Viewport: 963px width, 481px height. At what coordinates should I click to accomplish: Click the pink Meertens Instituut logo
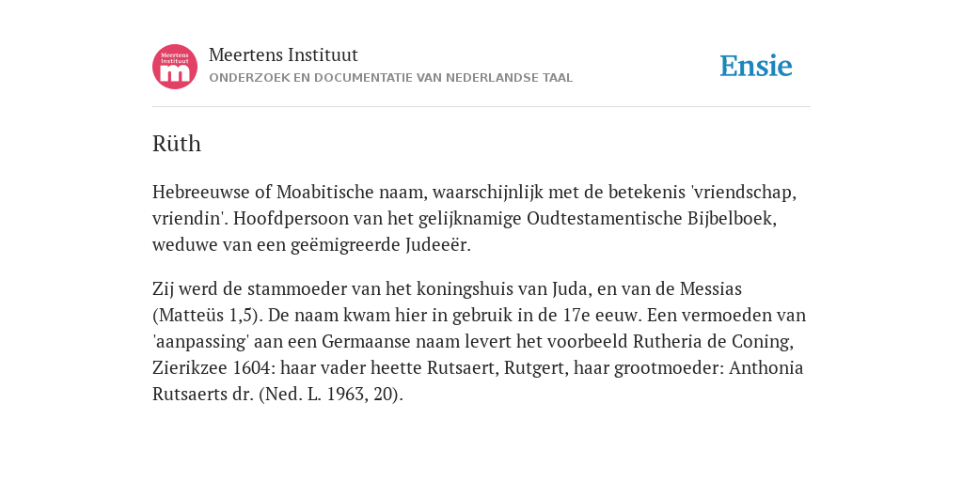click(x=175, y=67)
